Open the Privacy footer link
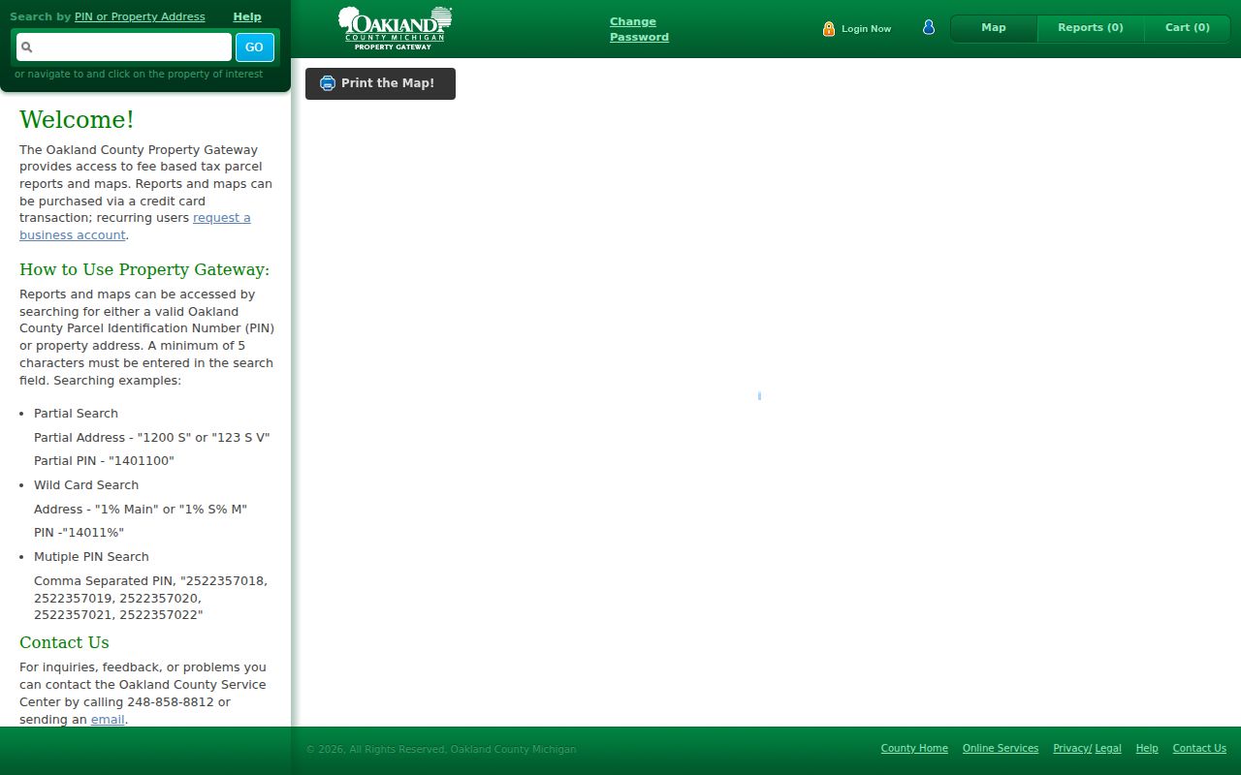This screenshot has width=1241, height=775. (x=1070, y=749)
